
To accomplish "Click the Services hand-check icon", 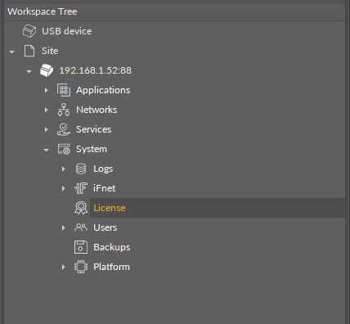I will coord(64,129).
